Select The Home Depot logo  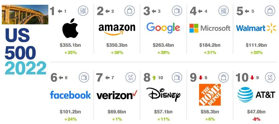(x=210, y=94)
